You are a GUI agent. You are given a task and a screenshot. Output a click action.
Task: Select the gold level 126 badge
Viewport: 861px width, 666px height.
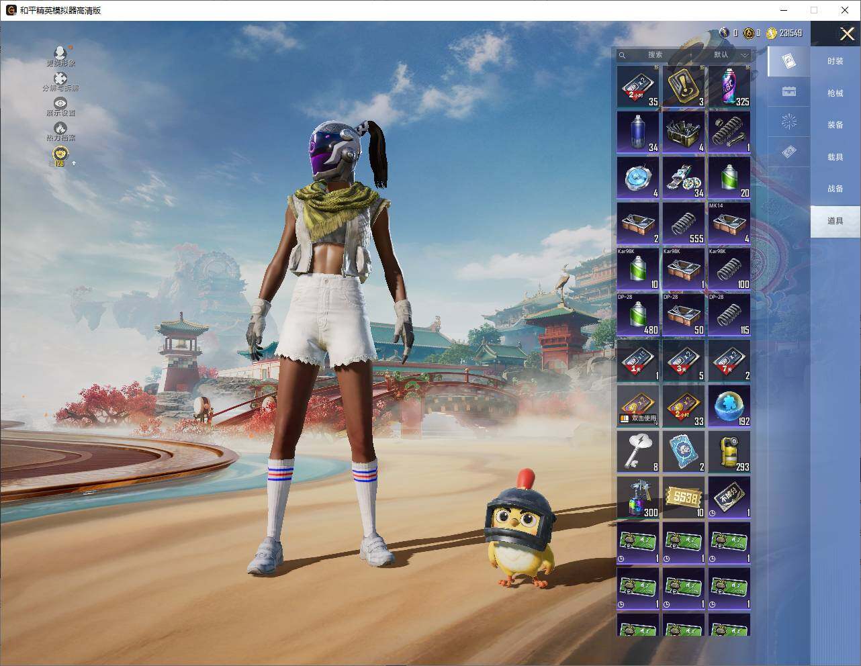click(x=60, y=155)
